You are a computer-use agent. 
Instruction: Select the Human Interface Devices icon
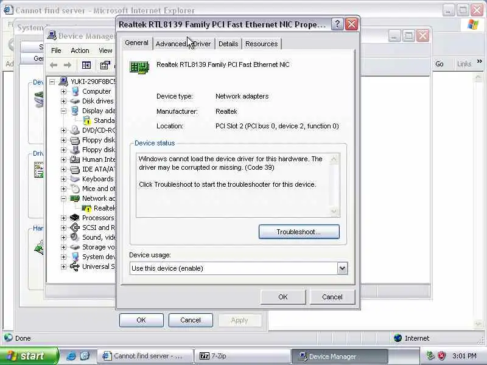pyautogui.click(x=75, y=159)
